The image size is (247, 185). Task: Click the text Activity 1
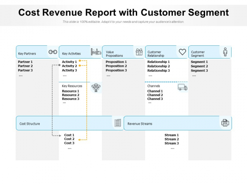[x=69, y=62]
